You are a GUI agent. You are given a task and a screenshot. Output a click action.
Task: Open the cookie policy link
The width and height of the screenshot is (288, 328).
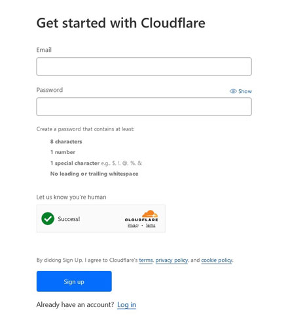[217, 260]
